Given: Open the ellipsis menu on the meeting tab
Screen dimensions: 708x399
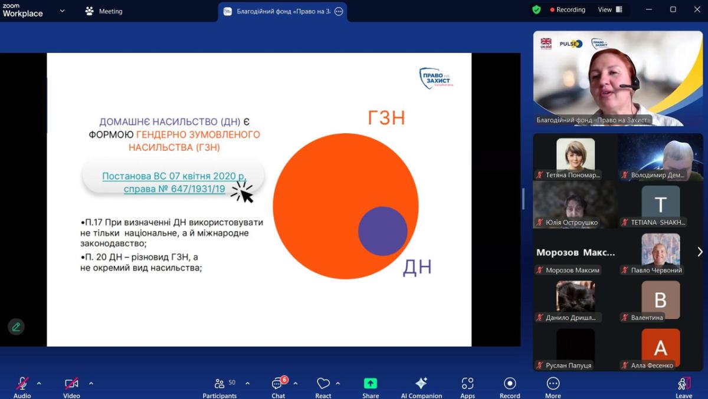Looking at the screenshot, I should click(x=339, y=11).
